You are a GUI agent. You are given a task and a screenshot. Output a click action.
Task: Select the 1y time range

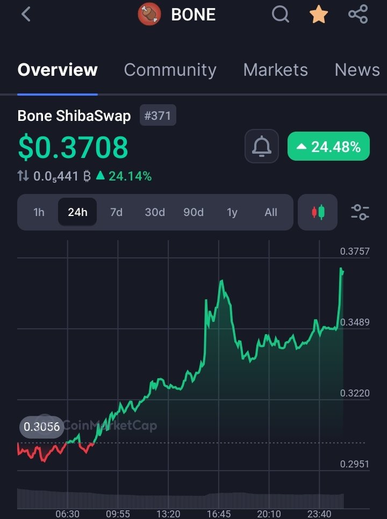click(232, 212)
